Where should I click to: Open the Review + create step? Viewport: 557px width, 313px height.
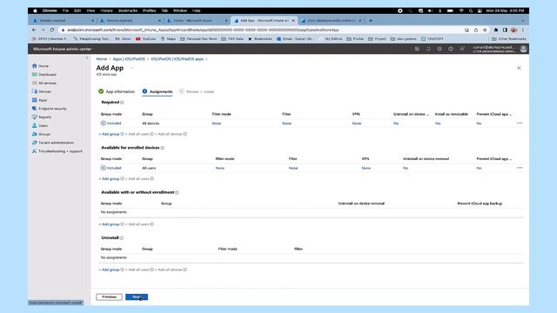(x=197, y=91)
